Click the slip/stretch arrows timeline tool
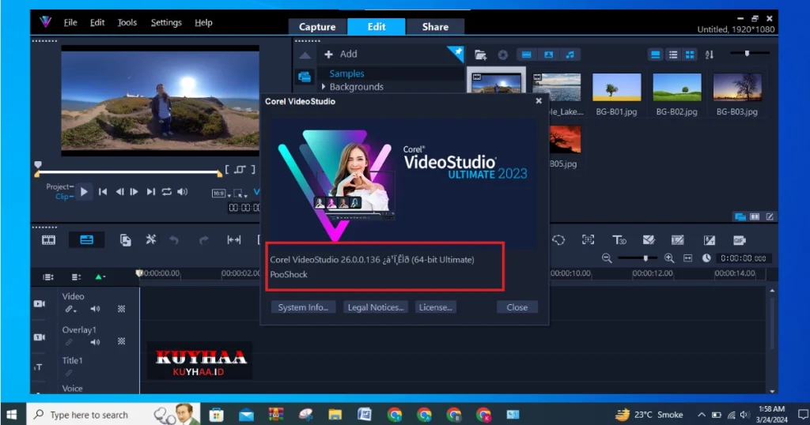This screenshot has height=425, width=810. [x=234, y=240]
